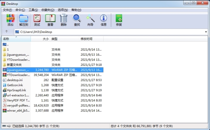Viewport: 210px width, 130px height.
Task: Click the size value 39,548,204
Action: tap(41, 75)
